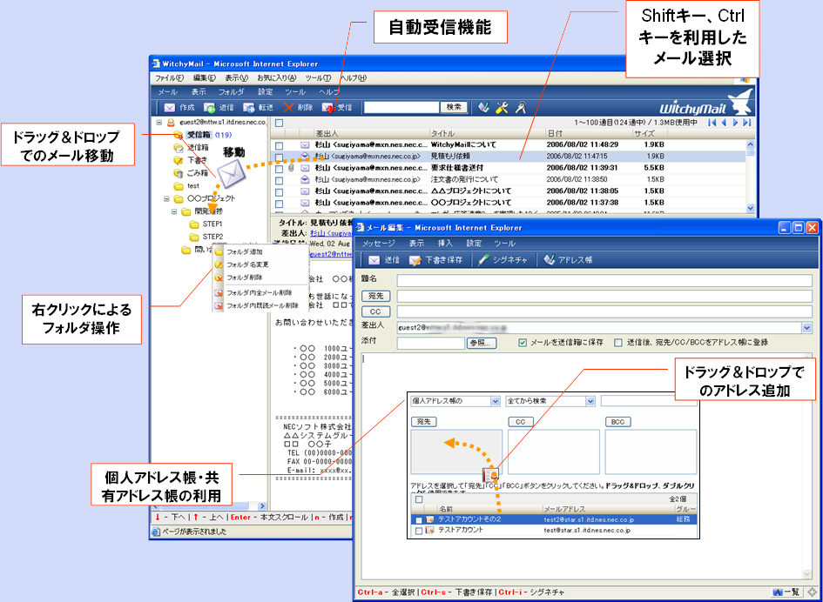823x602 pixels.
Task: Select the test folder
Action: pos(193,185)
